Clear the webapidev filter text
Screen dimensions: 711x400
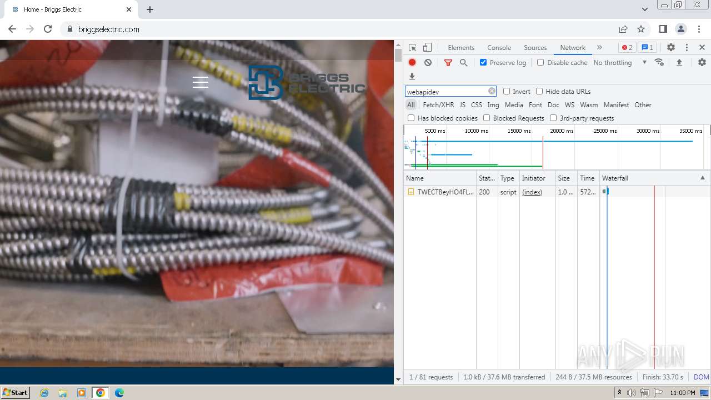point(492,91)
